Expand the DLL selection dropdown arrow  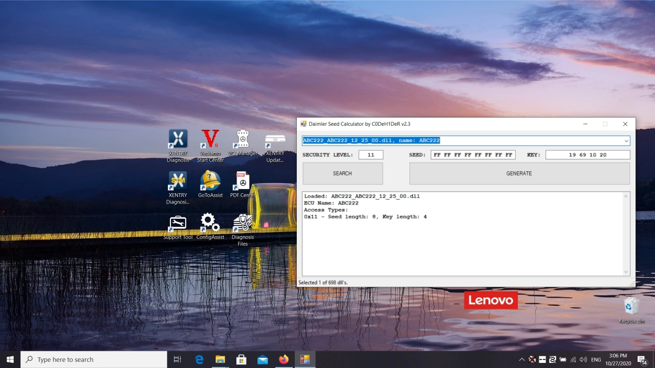[626, 141]
